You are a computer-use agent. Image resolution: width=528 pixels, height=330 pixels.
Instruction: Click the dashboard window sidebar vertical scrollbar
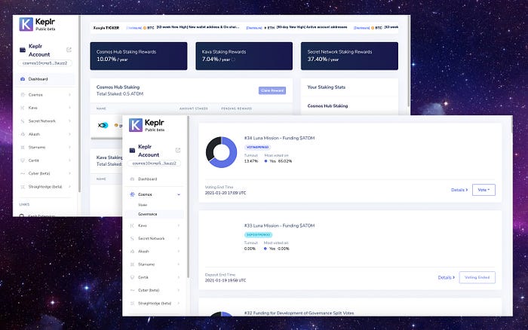(x=80, y=104)
